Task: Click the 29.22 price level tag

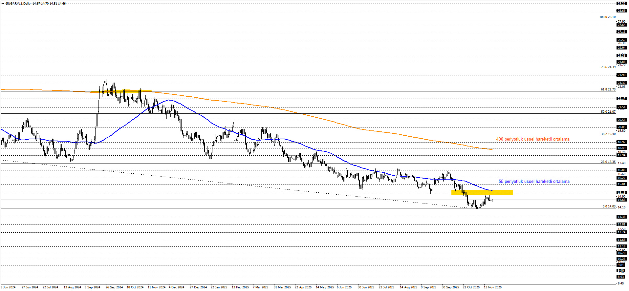Action: click(621, 4)
